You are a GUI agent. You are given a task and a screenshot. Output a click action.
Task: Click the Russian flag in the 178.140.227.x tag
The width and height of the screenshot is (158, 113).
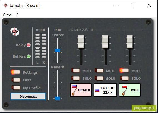point(97,90)
